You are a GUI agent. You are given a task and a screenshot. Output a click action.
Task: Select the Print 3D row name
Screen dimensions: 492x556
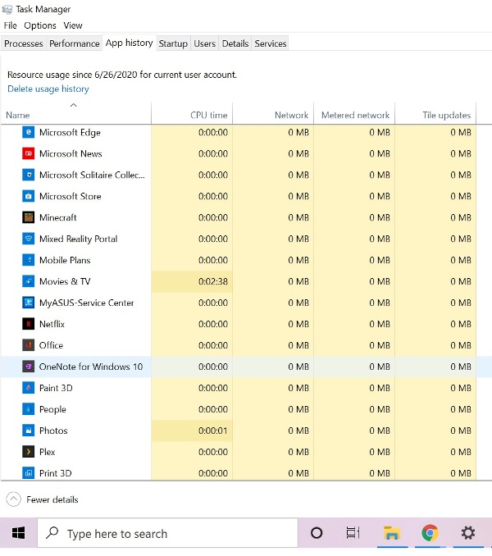[55, 472]
